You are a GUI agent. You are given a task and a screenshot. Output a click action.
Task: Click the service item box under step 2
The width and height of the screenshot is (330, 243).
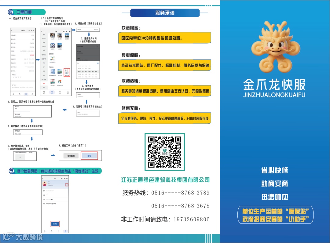[x=88, y=30]
